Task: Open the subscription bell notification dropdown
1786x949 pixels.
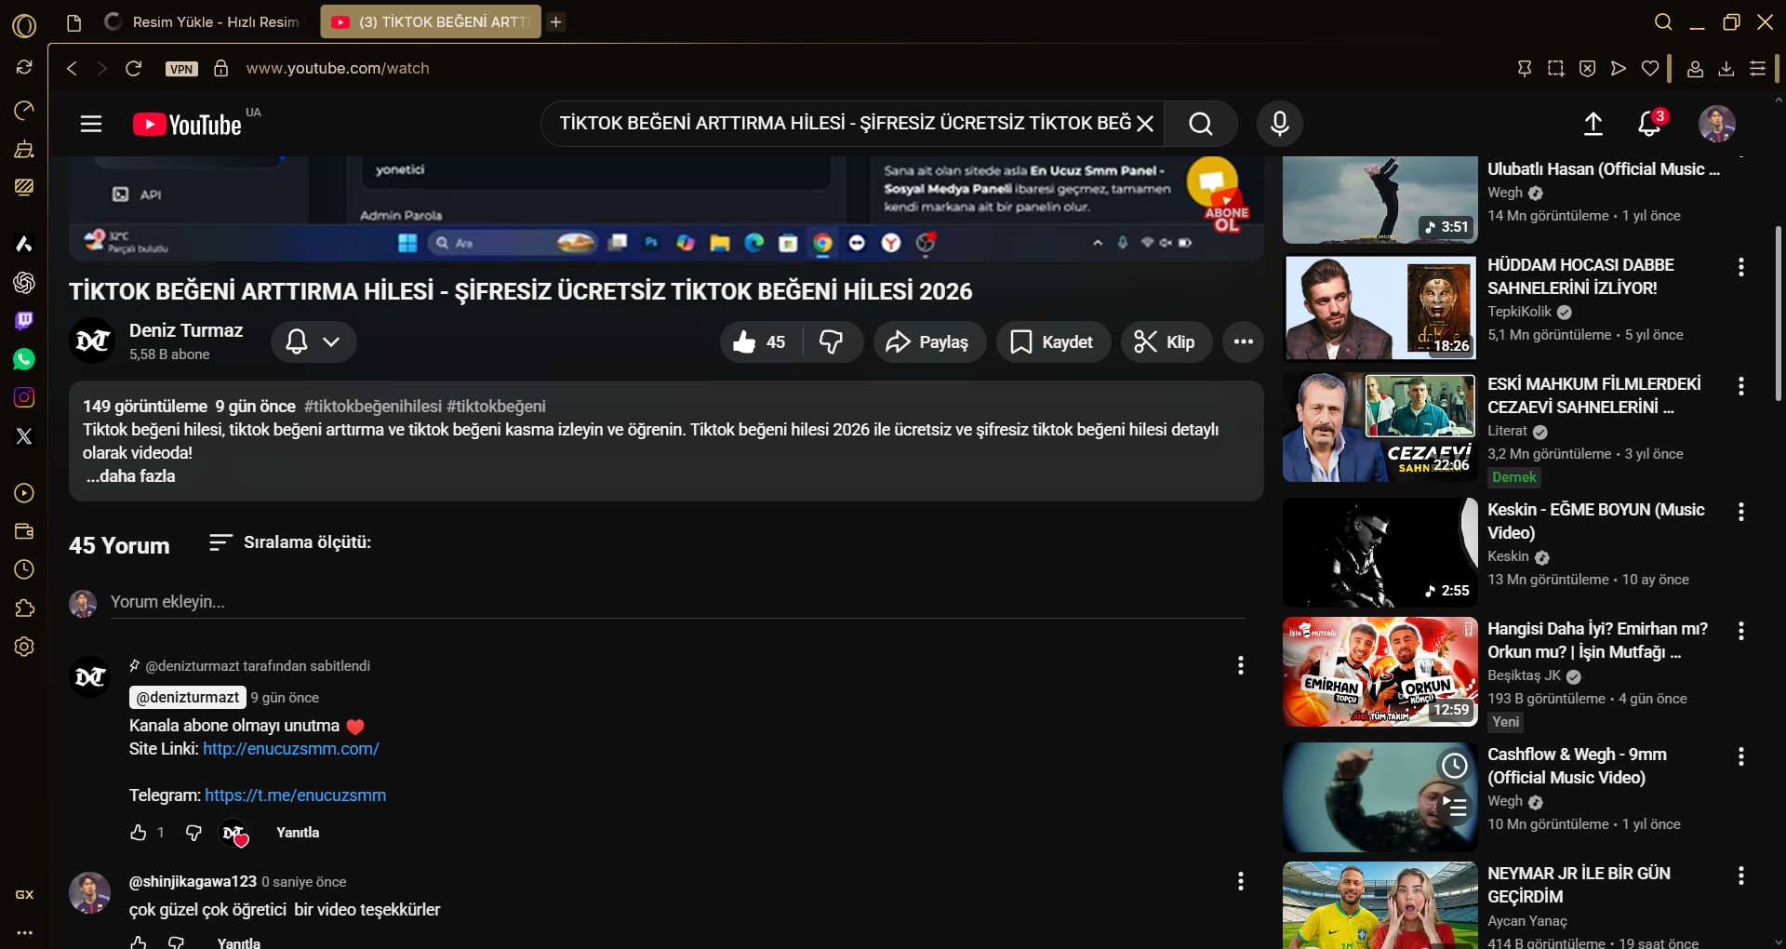Action: point(313,342)
